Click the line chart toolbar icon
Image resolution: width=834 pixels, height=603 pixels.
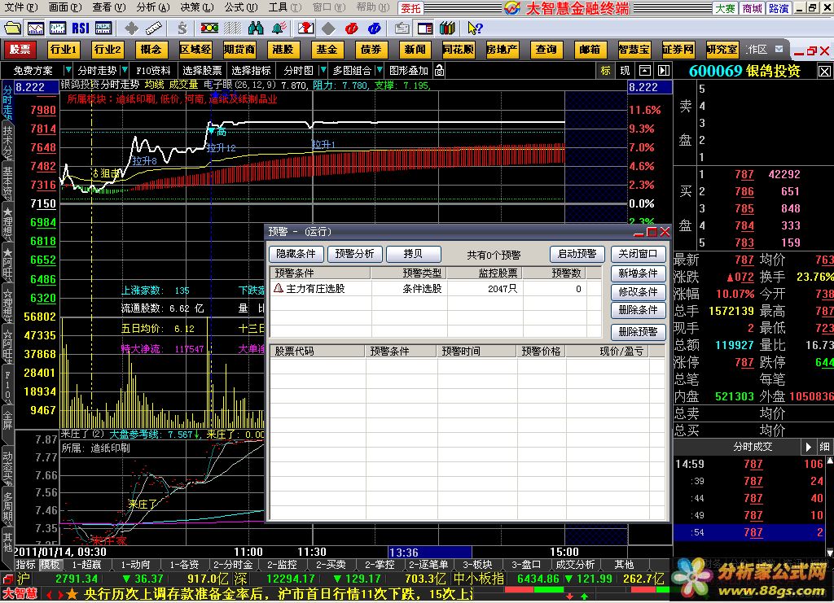click(x=36, y=28)
